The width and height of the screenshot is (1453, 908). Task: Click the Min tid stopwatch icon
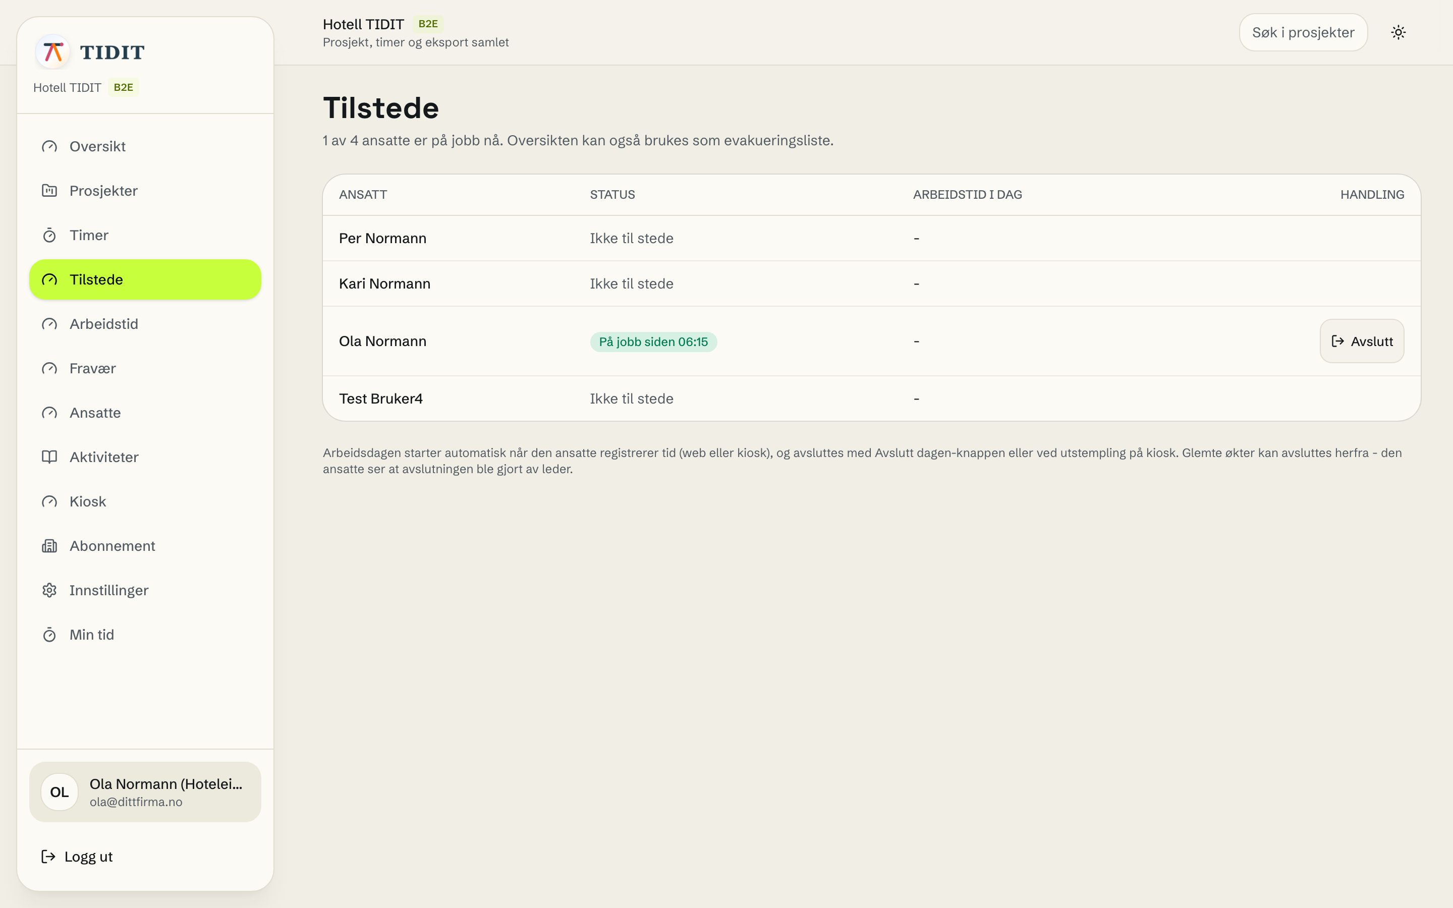49,636
